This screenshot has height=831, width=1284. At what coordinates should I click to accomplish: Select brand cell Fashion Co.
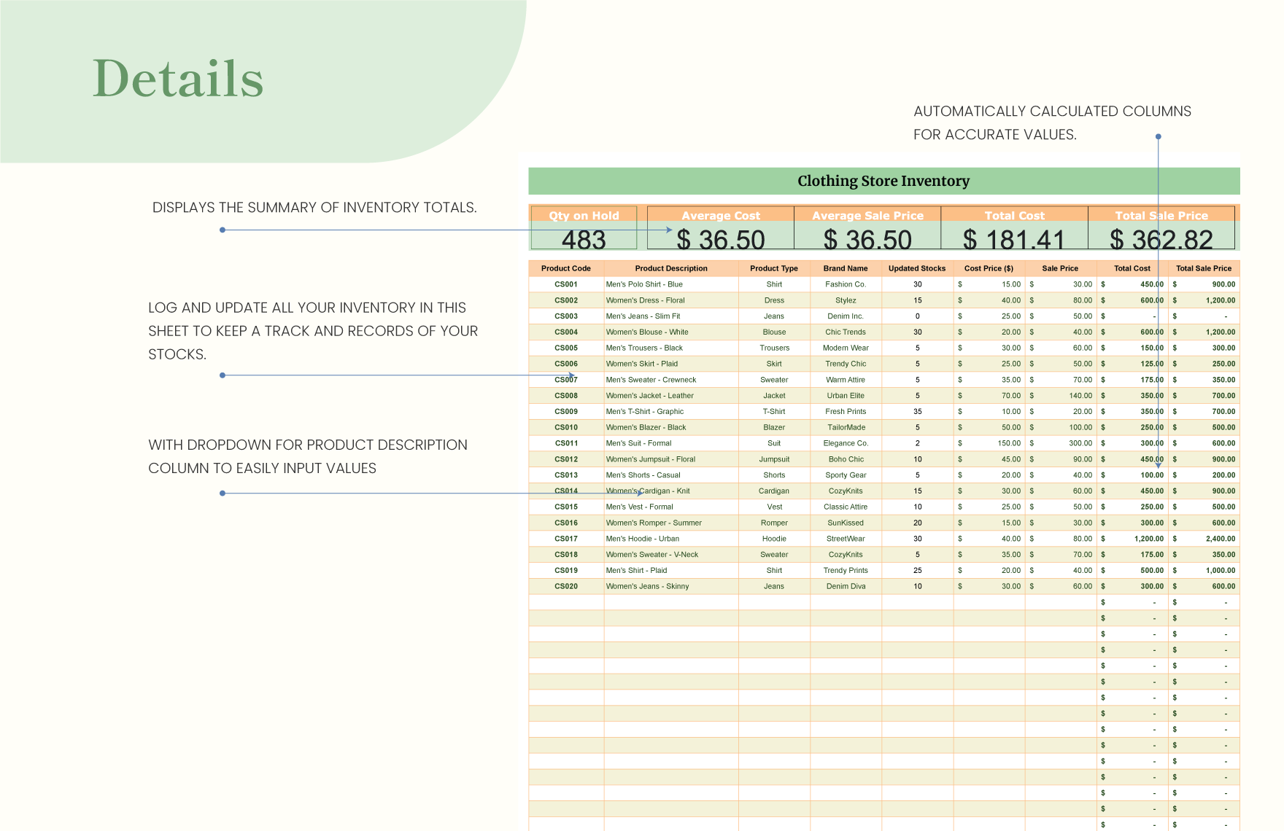pyautogui.click(x=846, y=284)
